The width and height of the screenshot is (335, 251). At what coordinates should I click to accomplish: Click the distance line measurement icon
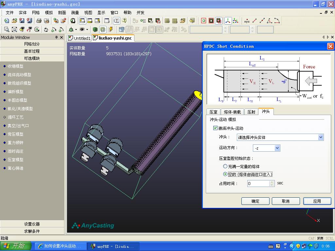255,21
